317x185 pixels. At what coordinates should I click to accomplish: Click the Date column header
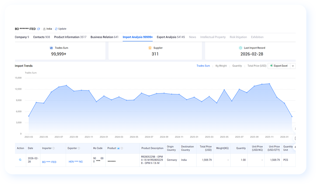click(x=31, y=148)
